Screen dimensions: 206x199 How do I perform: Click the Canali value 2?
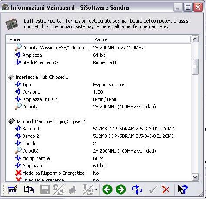[x=94, y=144]
